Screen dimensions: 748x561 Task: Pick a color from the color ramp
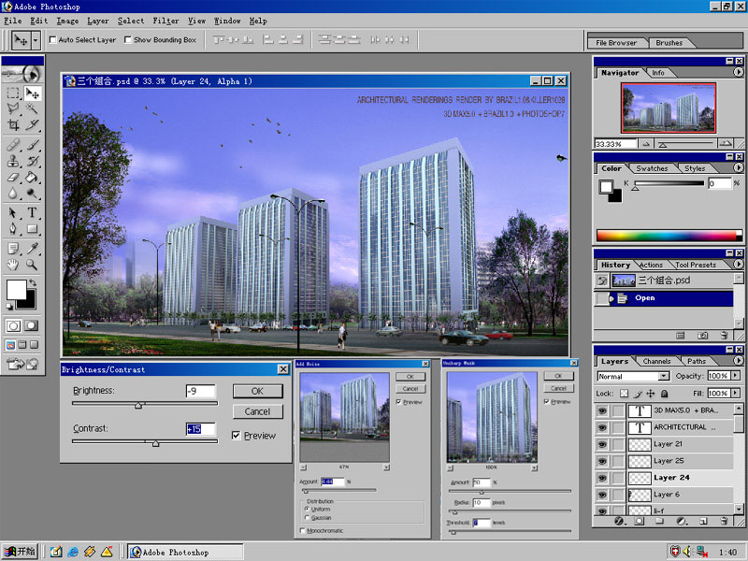(x=666, y=236)
